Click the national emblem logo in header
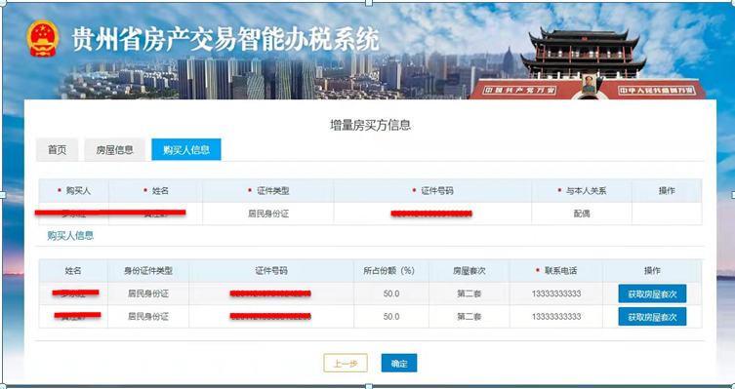 [x=43, y=38]
